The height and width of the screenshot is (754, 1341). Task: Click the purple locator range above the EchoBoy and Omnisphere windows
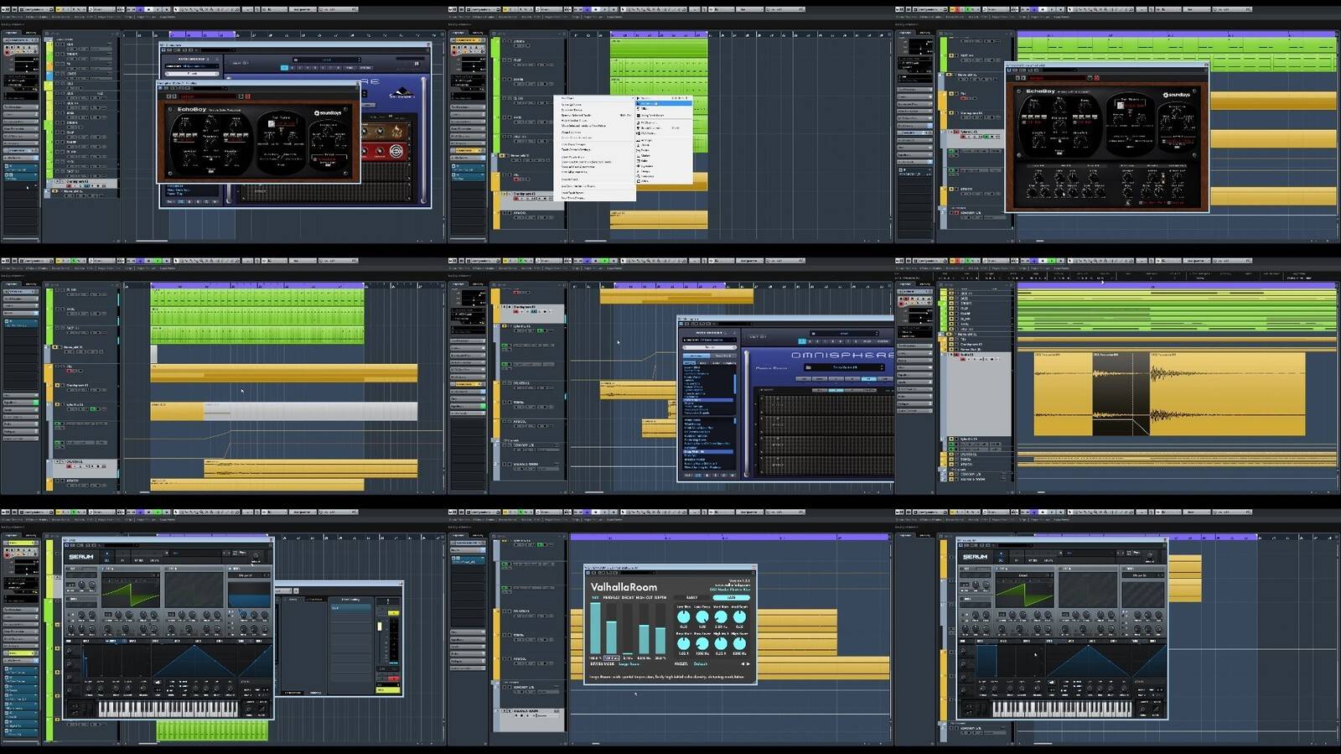(203, 34)
